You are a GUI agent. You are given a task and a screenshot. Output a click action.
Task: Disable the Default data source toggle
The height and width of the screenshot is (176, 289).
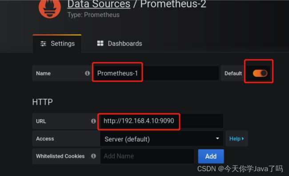tap(260, 73)
